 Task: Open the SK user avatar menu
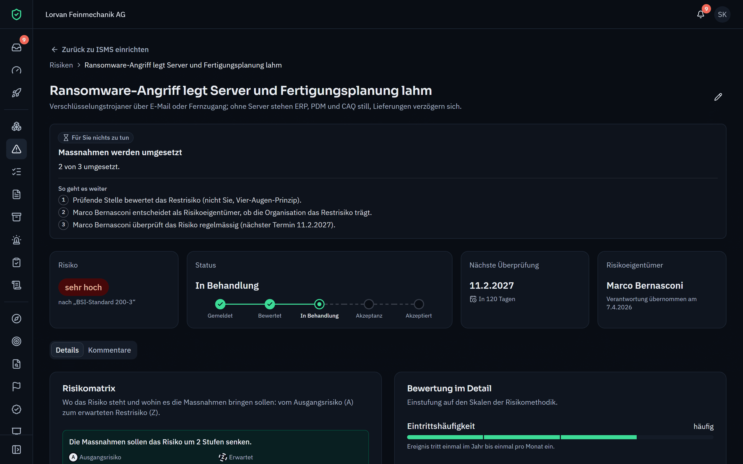coord(722,14)
